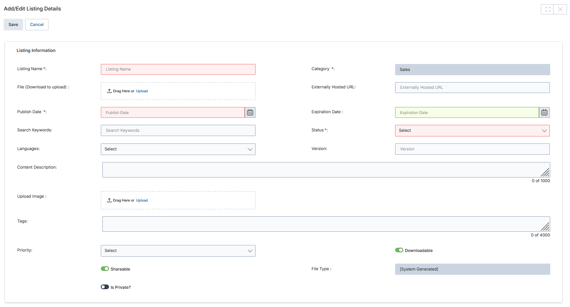Click the Category field showing Sales

click(x=472, y=69)
